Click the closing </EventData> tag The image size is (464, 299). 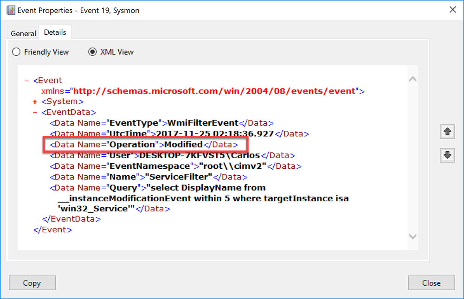pyautogui.click(x=71, y=219)
